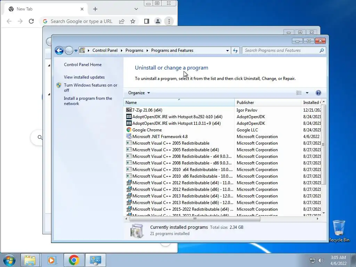Open Control Panel Home link
The height and width of the screenshot is (267, 356).
coord(83,64)
